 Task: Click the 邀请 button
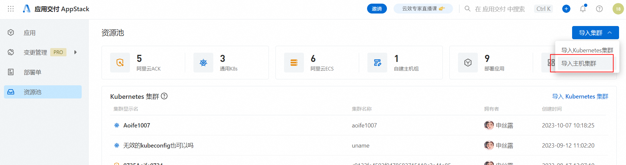click(x=377, y=9)
